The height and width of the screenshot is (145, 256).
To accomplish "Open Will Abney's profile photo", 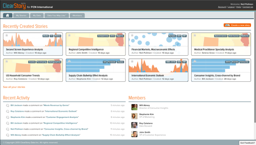I will [134, 107].
